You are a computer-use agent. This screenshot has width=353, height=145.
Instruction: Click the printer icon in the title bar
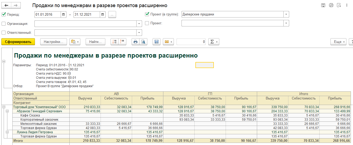(331, 5)
